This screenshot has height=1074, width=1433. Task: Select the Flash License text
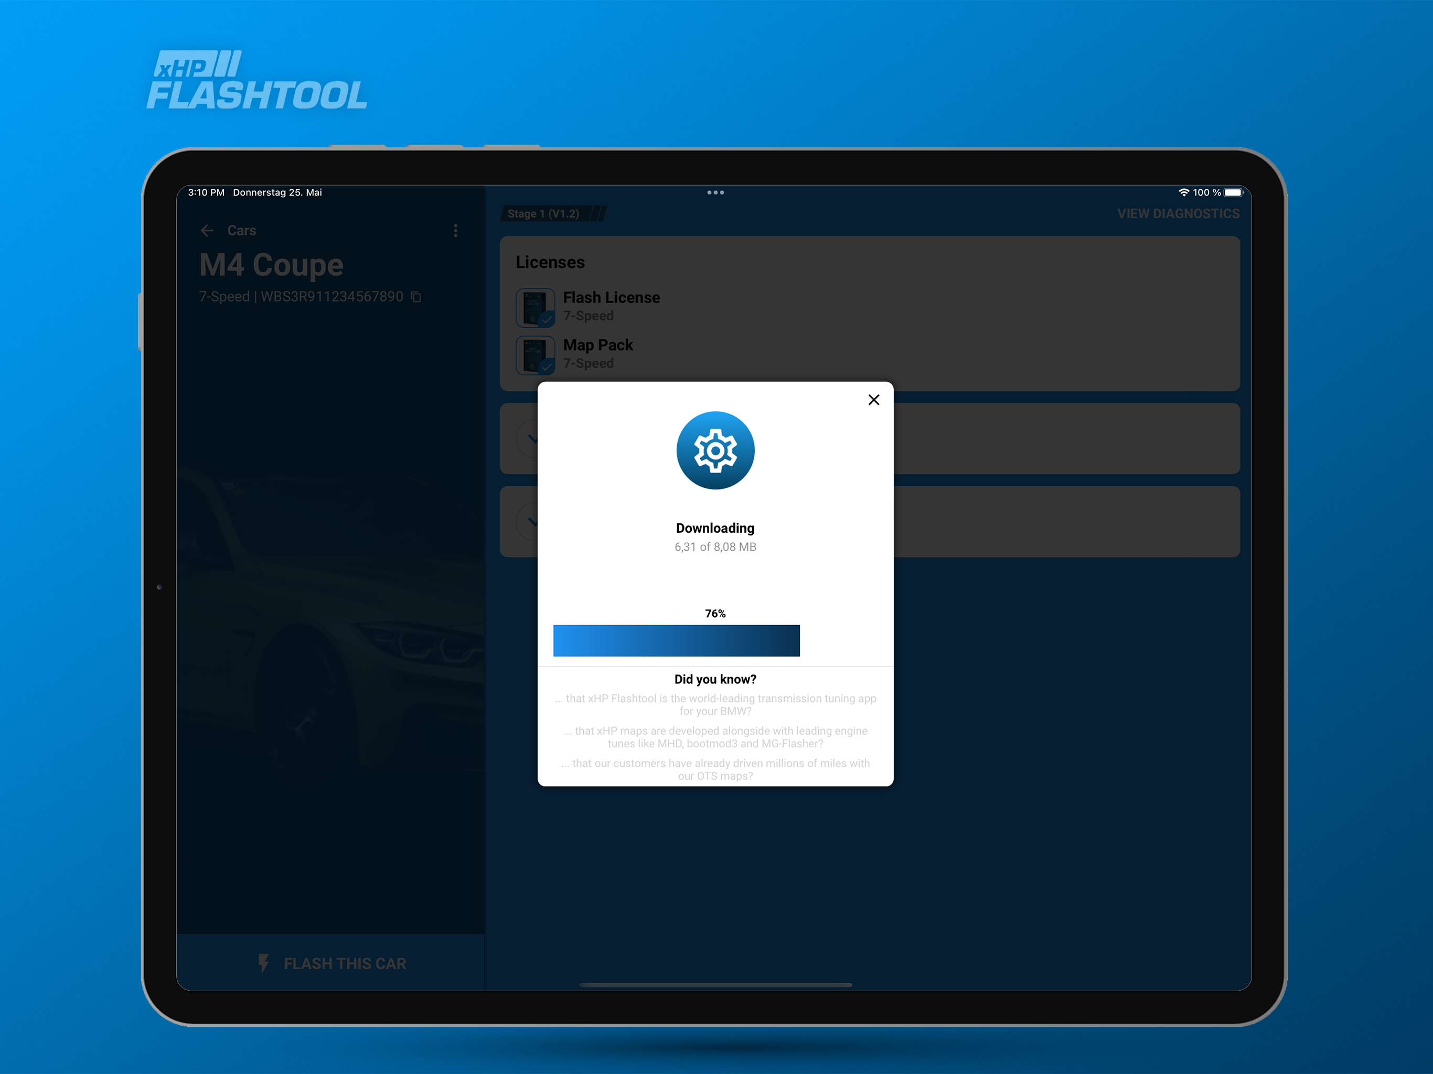[611, 297]
